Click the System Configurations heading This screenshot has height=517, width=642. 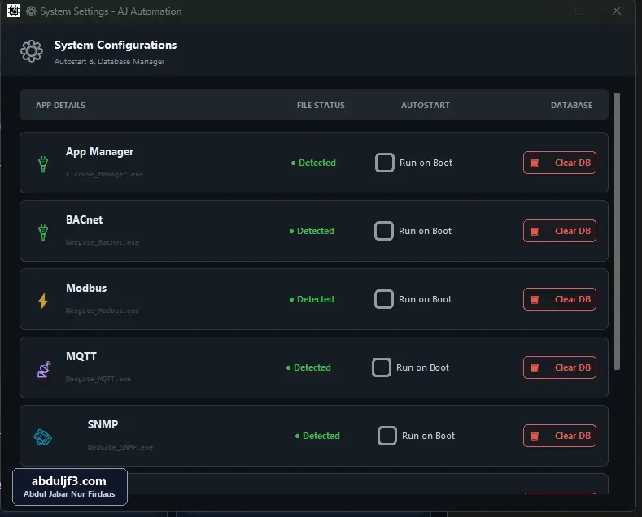pyautogui.click(x=116, y=45)
